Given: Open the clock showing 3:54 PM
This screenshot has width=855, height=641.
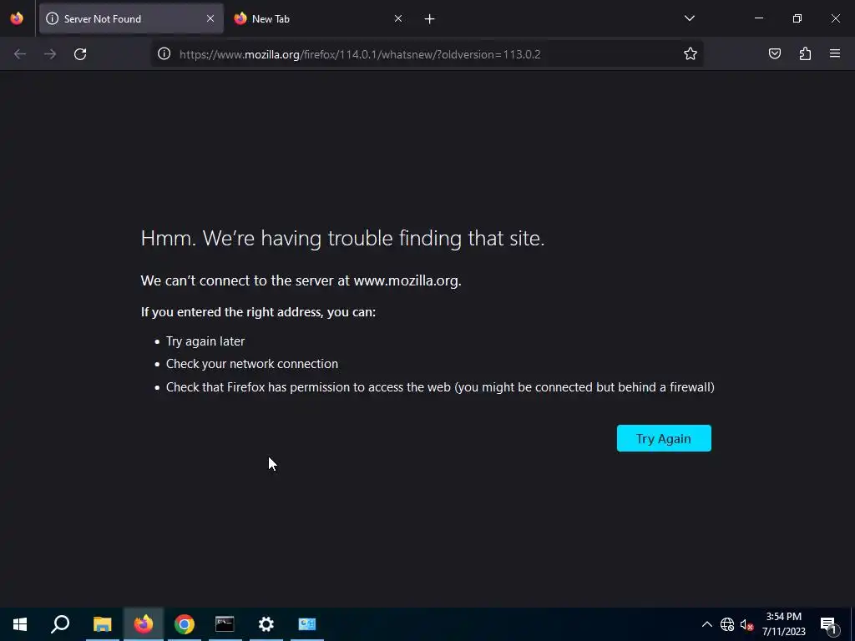Looking at the screenshot, I should [783, 624].
